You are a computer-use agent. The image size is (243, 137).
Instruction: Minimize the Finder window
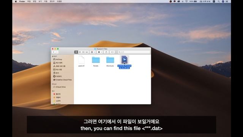coord(55,49)
